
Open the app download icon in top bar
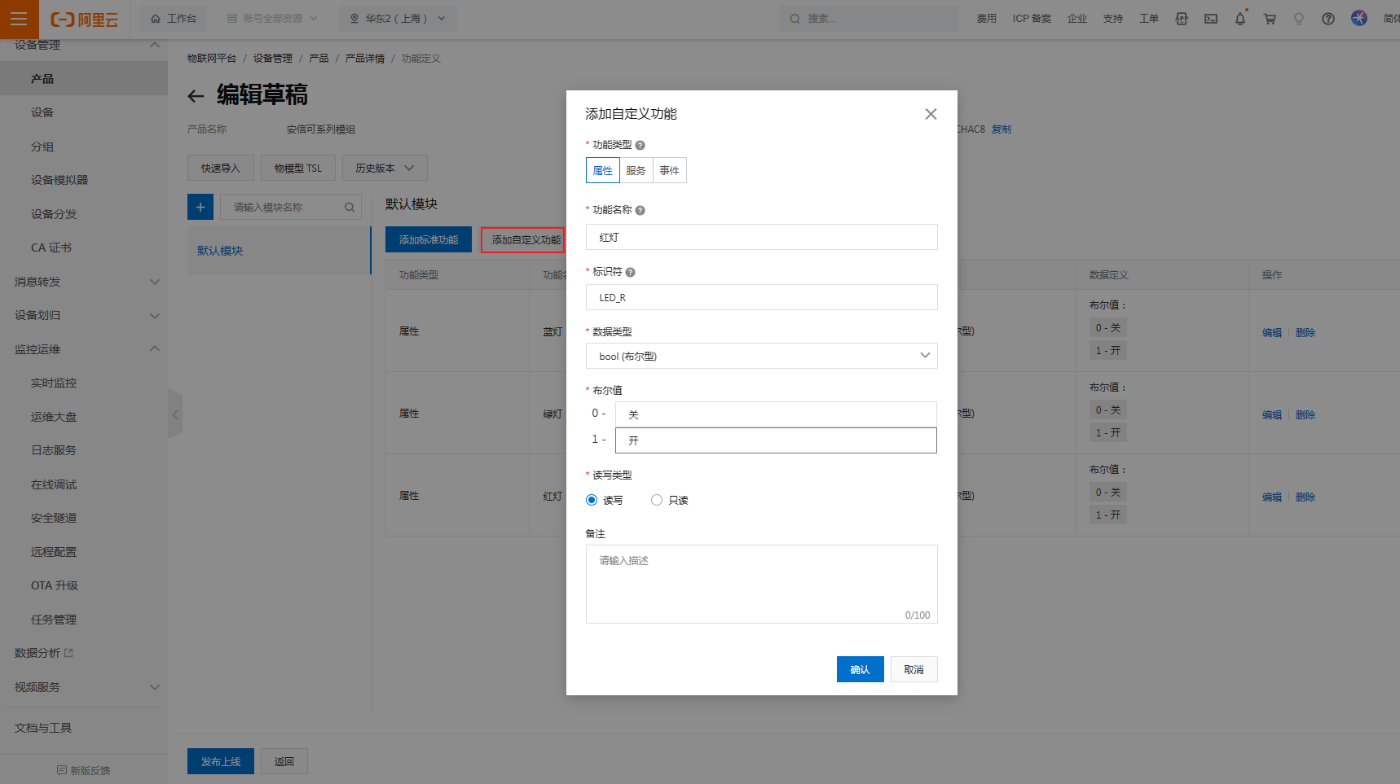[x=1182, y=19]
